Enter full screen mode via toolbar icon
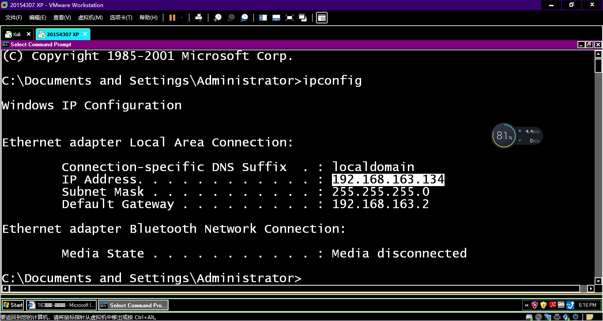This screenshot has height=321, width=603. pos(290,18)
